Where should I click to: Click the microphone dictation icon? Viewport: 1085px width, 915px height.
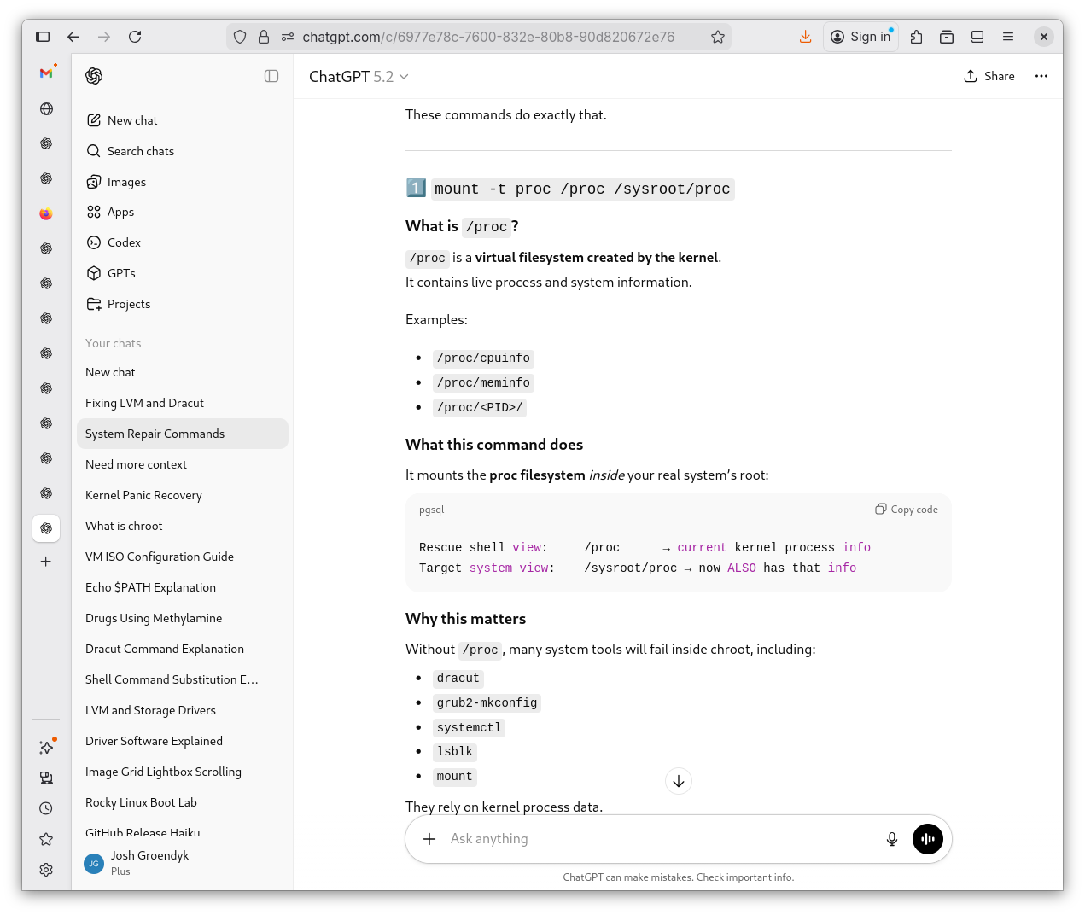[891, 839]
